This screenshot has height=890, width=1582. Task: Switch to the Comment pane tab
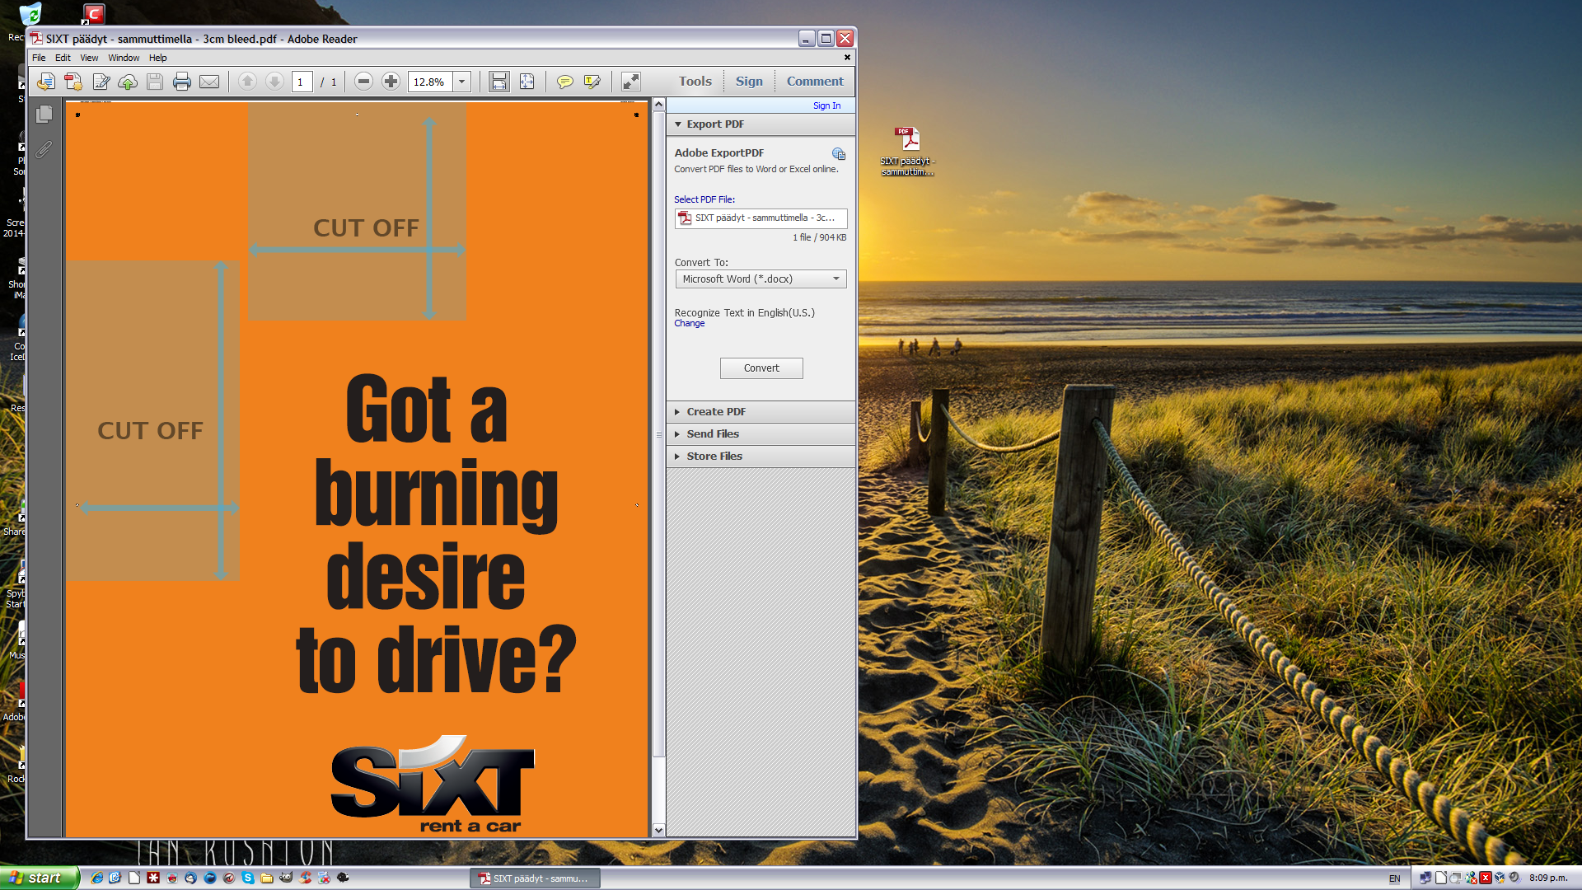click(815, 81)
